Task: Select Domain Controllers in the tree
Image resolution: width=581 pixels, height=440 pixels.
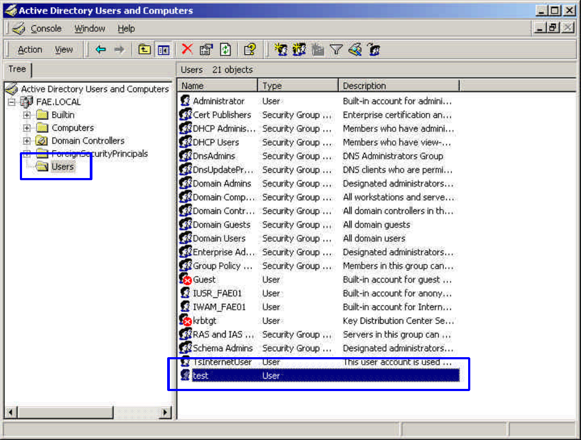Action: 88,141
